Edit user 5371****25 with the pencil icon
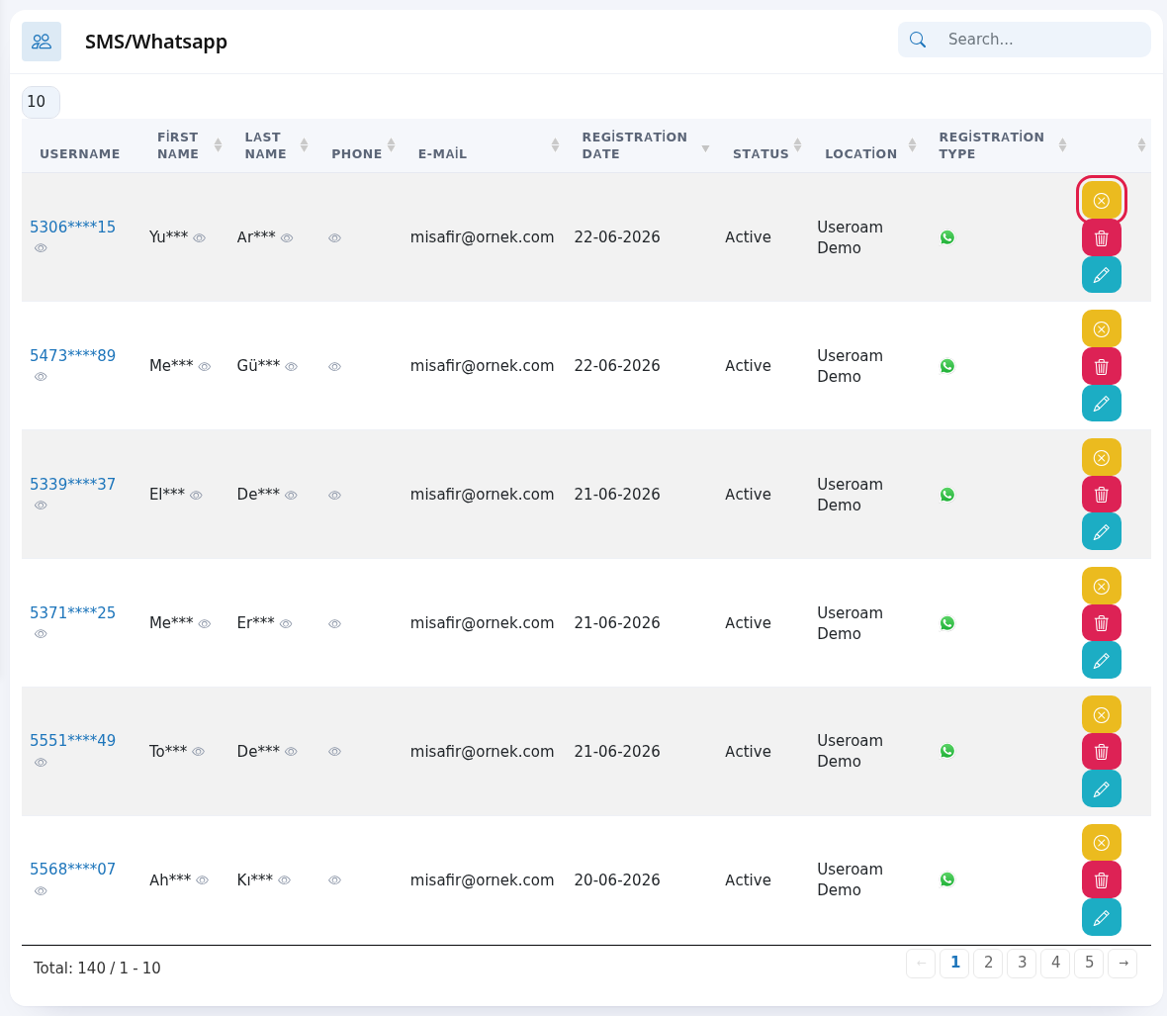The image size is (1167, 1016). pos(1102,661)
